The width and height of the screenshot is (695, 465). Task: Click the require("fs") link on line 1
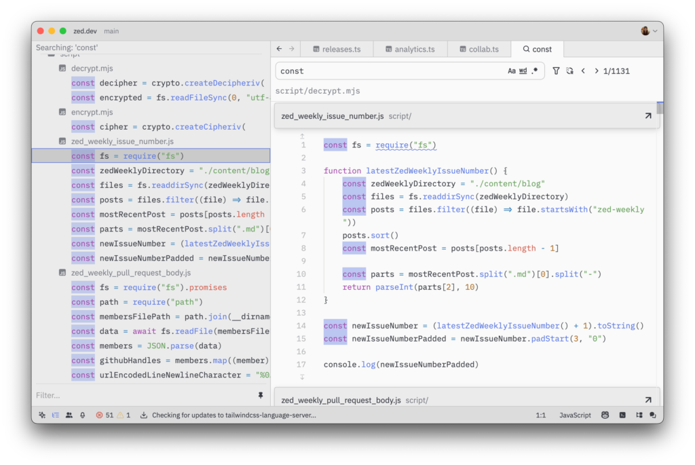coord(406,145)
